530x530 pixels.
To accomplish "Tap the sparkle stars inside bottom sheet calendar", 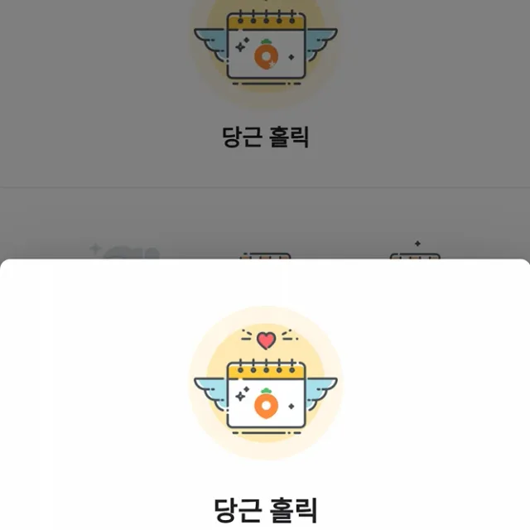I will [x=242, y=394].
